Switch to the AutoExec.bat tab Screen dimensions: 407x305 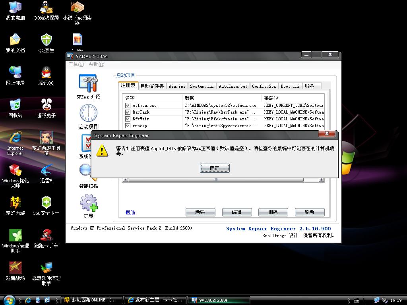click(233, 86)
